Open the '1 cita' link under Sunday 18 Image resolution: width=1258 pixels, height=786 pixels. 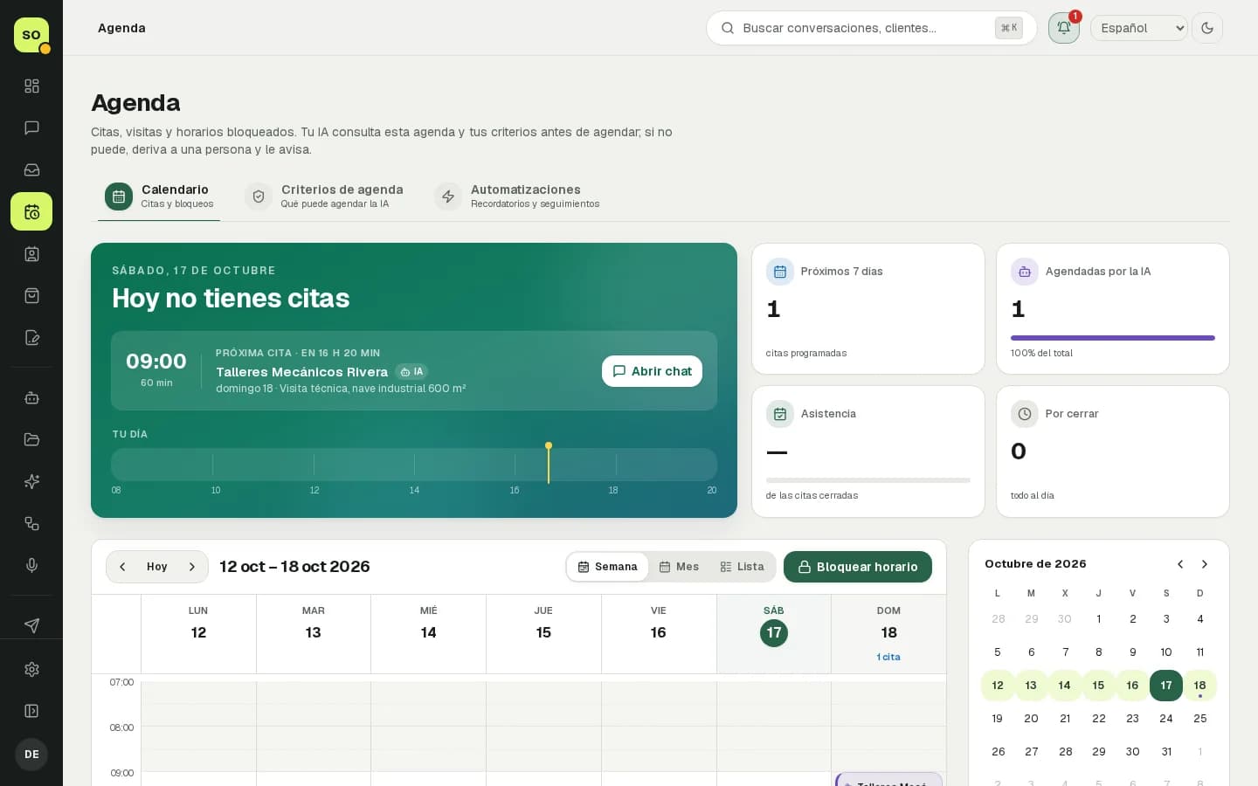point(888,657)
